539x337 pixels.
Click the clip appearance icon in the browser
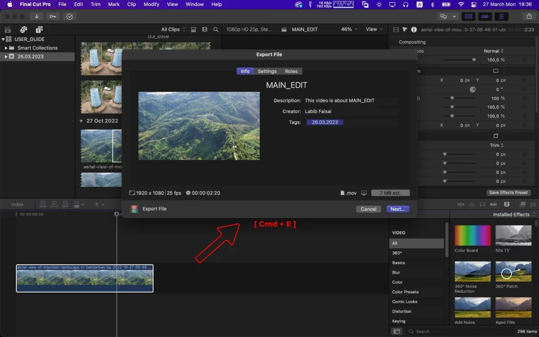click(x=194, y=29)
